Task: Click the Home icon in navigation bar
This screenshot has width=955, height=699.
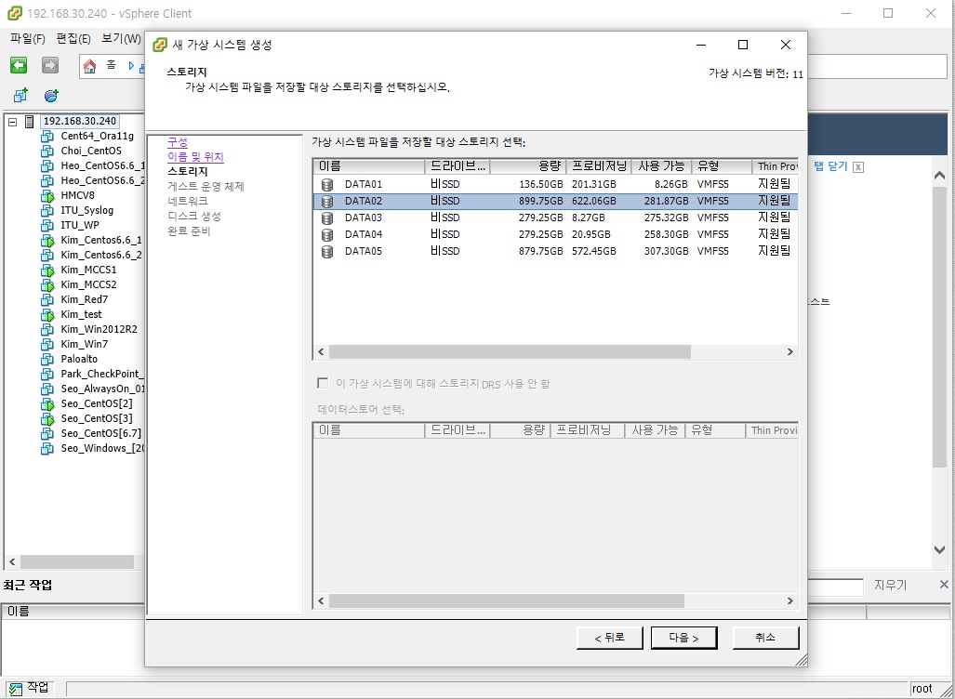Action: [90, 65]
